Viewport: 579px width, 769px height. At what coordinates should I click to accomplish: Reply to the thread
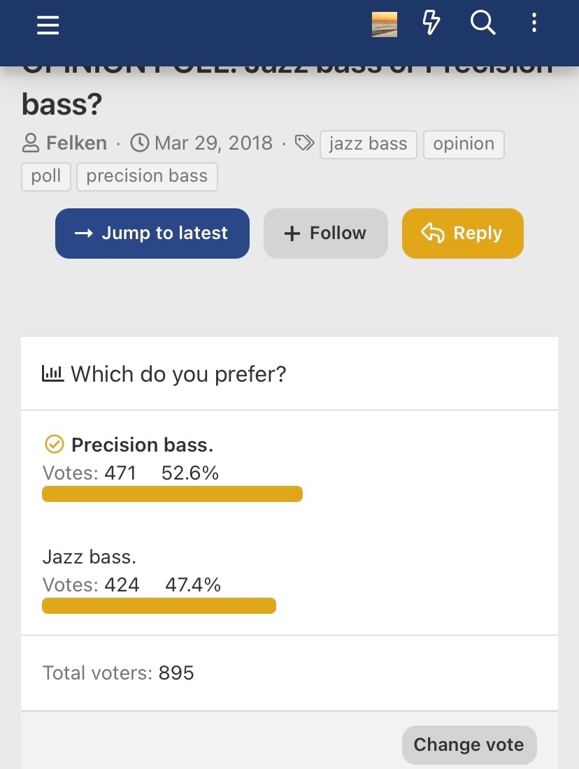463,233
